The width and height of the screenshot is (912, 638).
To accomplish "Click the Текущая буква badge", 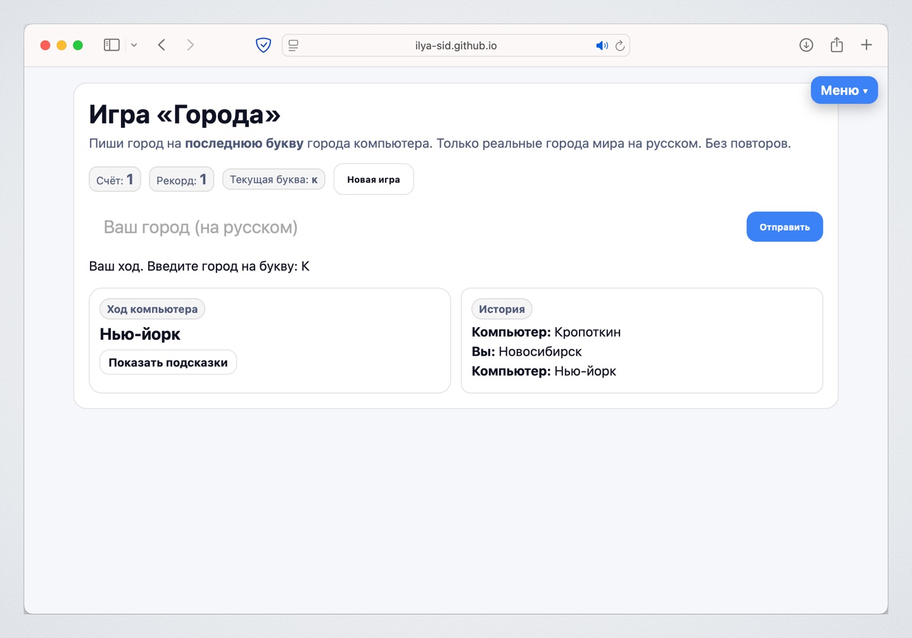I will pos(274,180).
